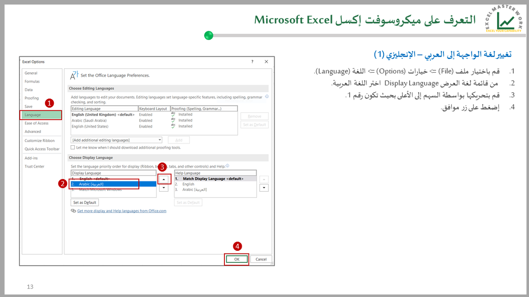Open the Data options category

(x=42, y=90)
